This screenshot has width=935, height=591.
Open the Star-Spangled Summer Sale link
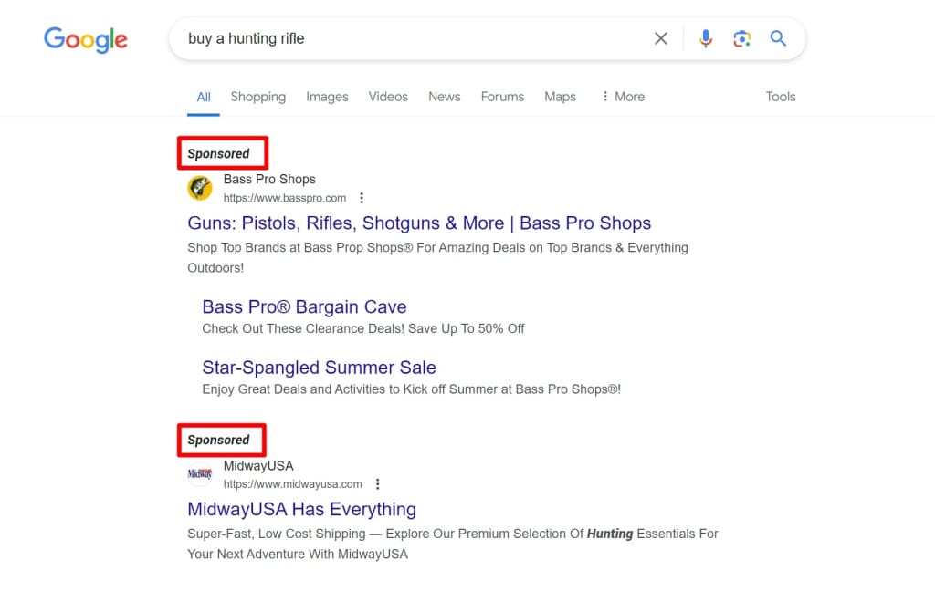click(319, 368)
